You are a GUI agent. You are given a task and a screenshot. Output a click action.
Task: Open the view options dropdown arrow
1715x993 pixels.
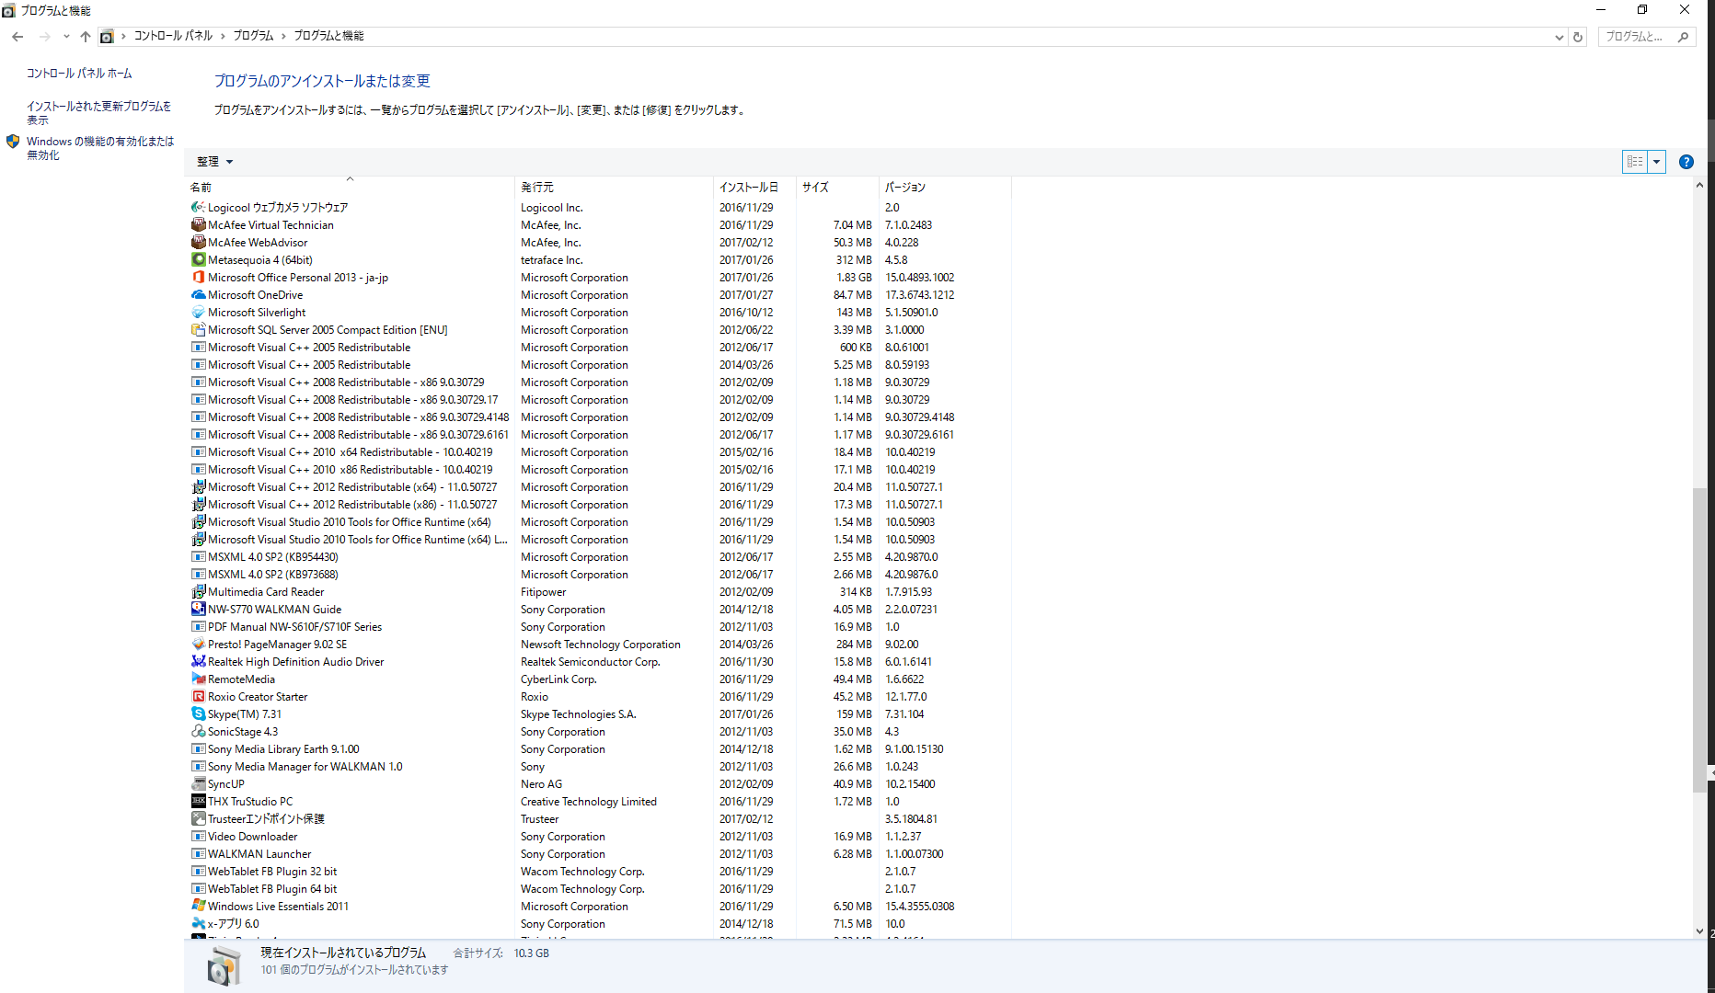(x=1656, y=162)
